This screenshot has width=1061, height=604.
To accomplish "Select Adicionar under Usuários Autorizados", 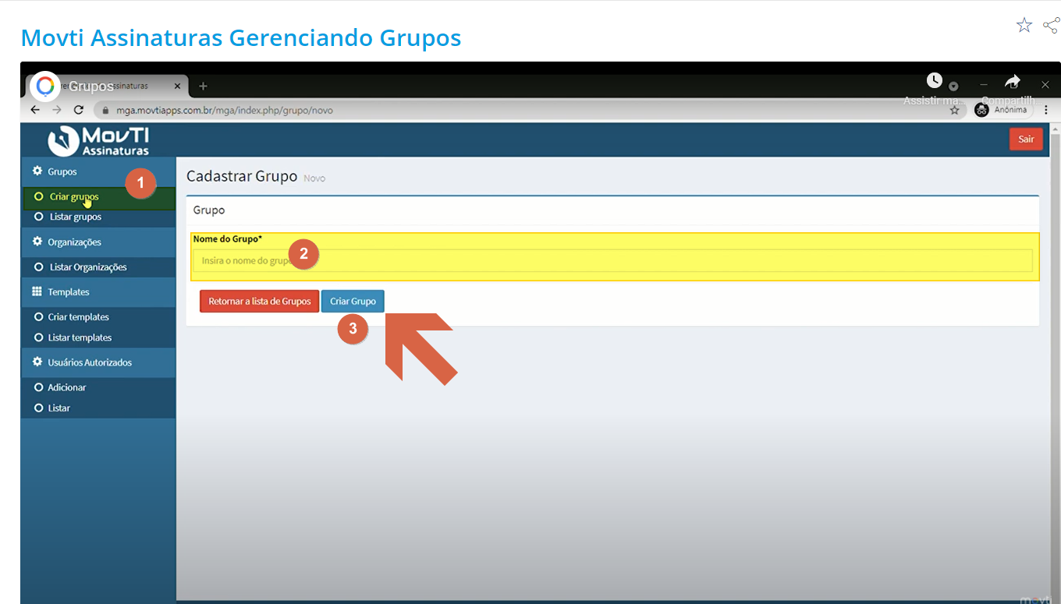I will click(98, 387).
